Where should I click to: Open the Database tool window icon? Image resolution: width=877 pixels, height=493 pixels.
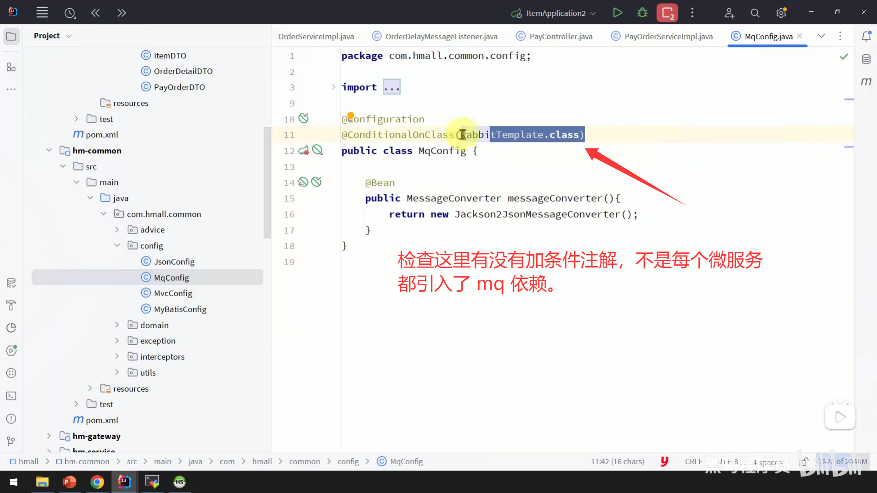[x=866, y=59]
